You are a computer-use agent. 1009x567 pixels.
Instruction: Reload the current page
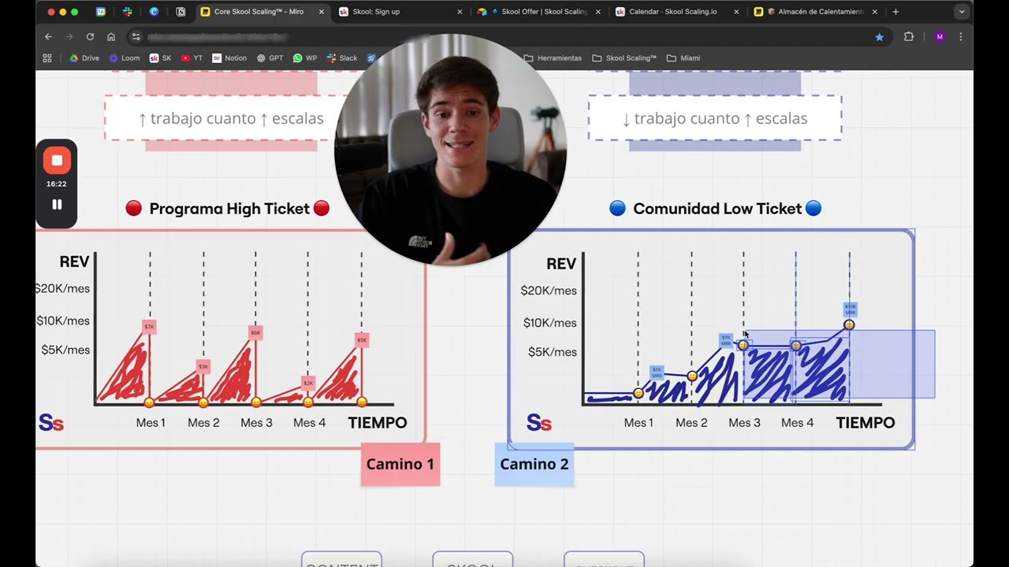(x=90, y=37)
